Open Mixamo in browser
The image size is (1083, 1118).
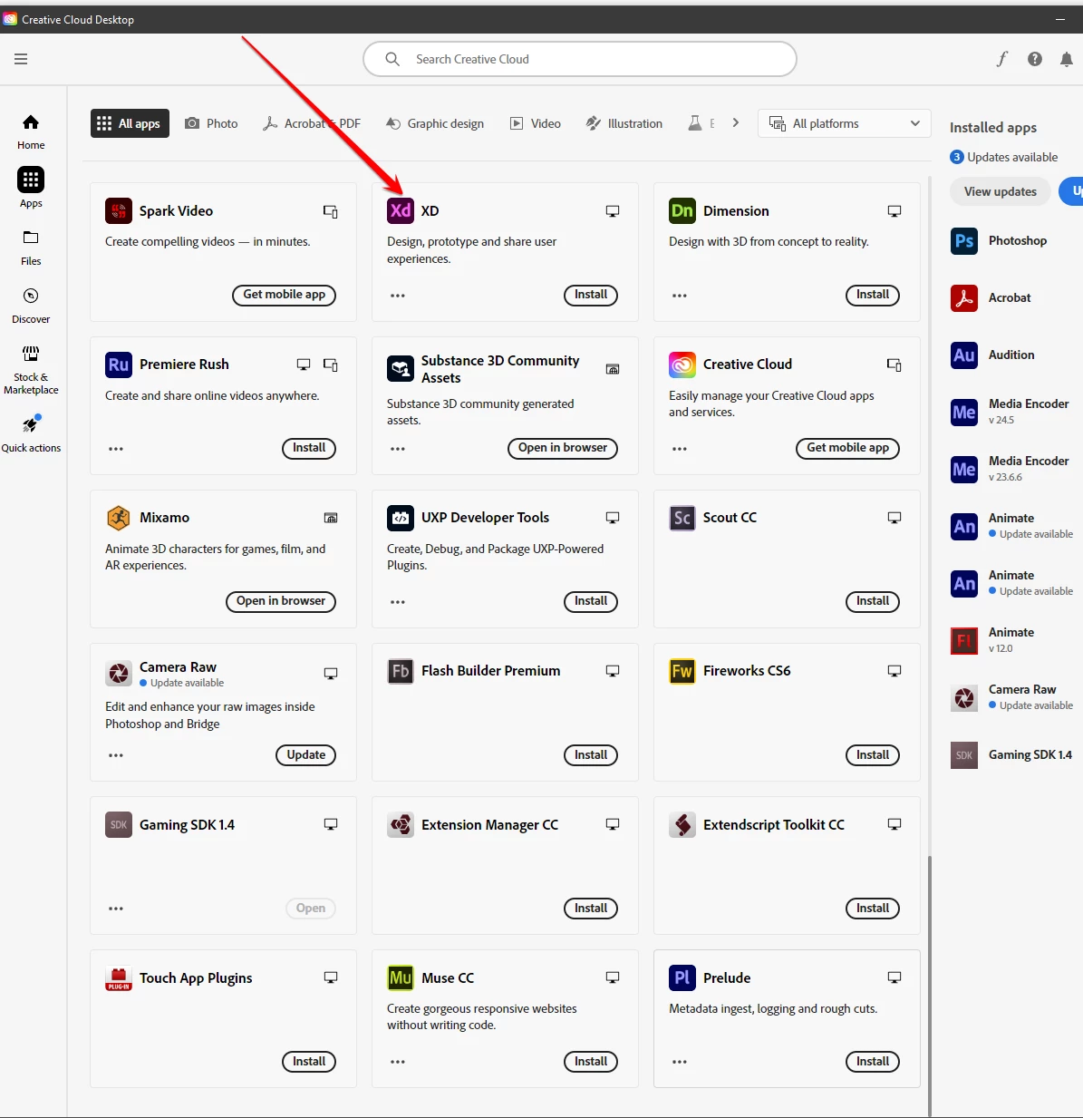(x=281, y=601)
